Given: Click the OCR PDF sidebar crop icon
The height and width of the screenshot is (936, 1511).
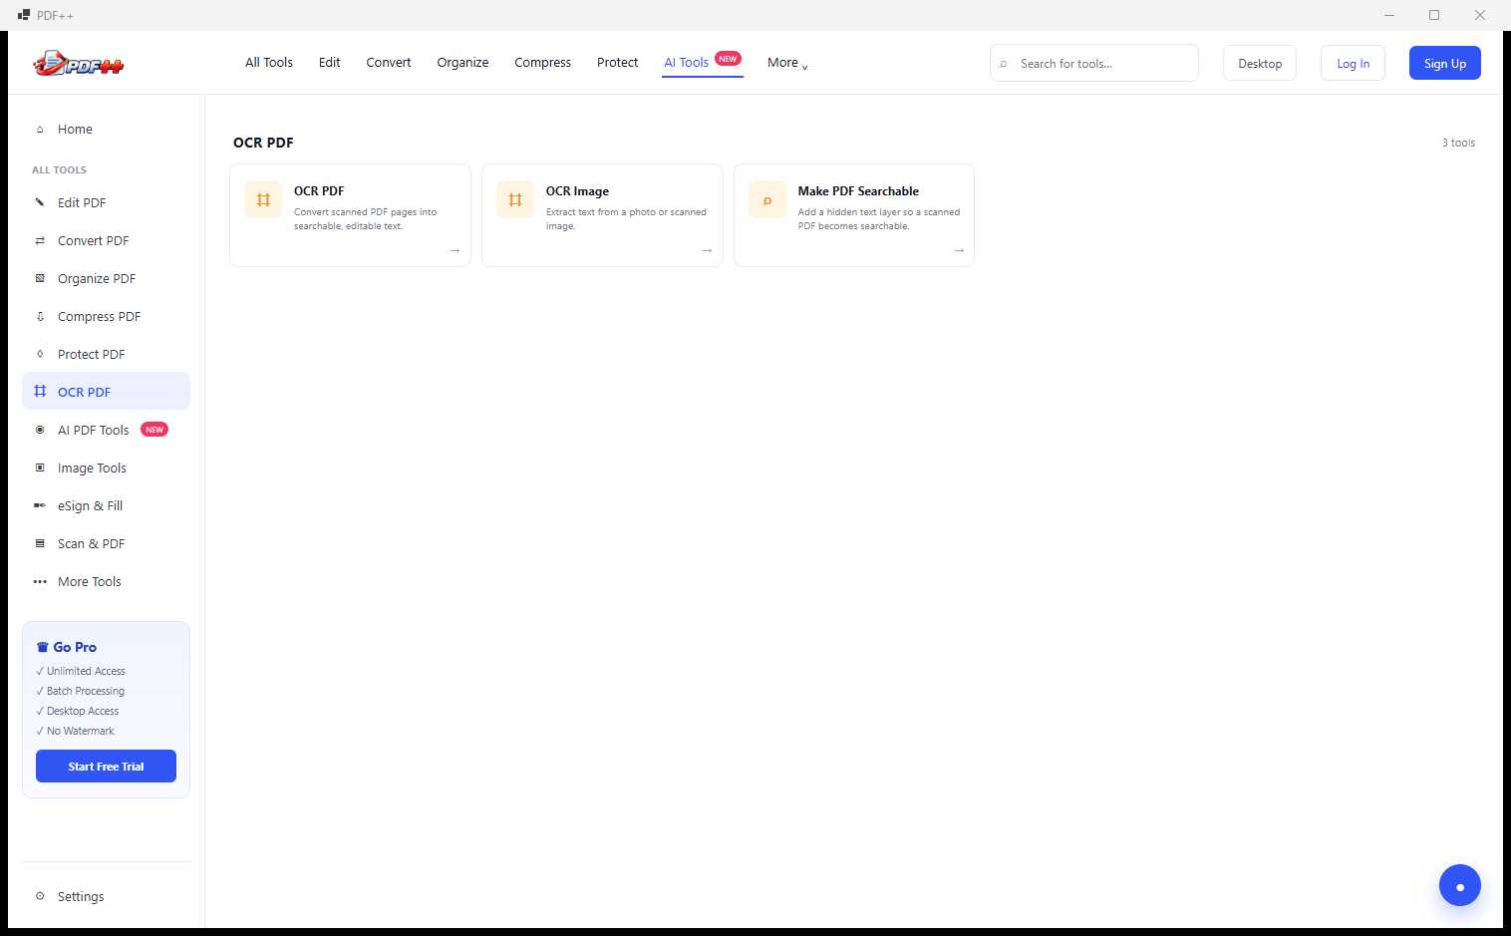Looking at the screenshot, I should (40, 391).
